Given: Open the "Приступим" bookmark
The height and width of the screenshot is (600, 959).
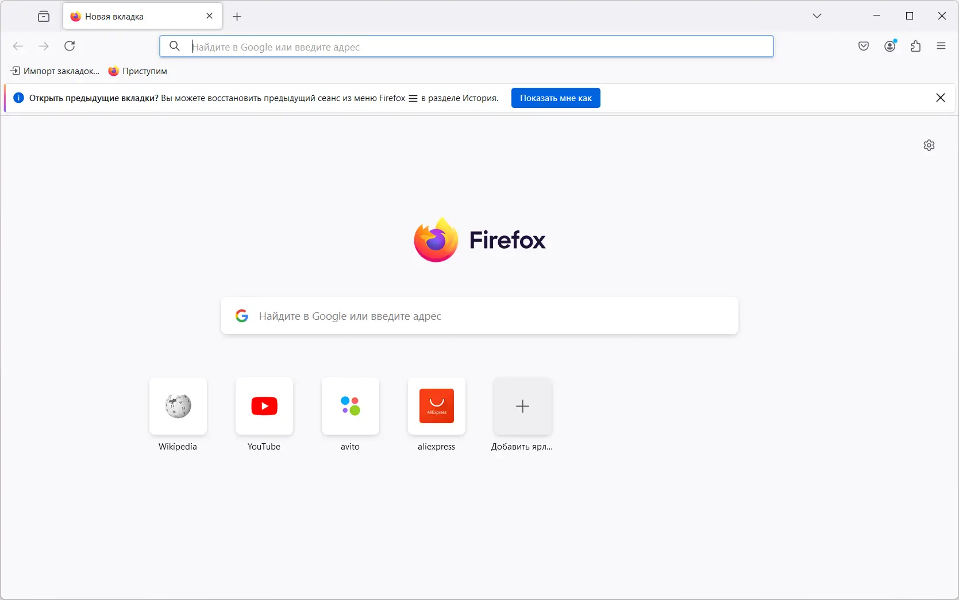Looking at the screenshot, I should click(138, 71).
